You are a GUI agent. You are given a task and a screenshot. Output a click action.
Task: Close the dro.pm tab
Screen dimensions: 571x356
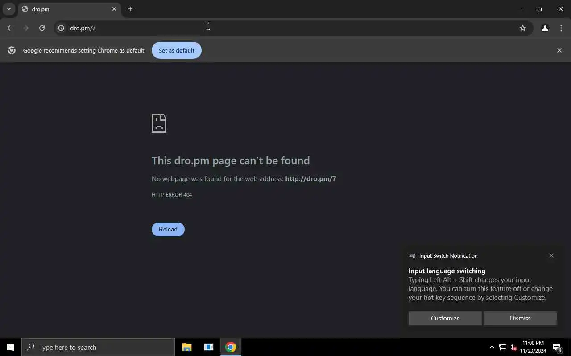tap(114, 9)
